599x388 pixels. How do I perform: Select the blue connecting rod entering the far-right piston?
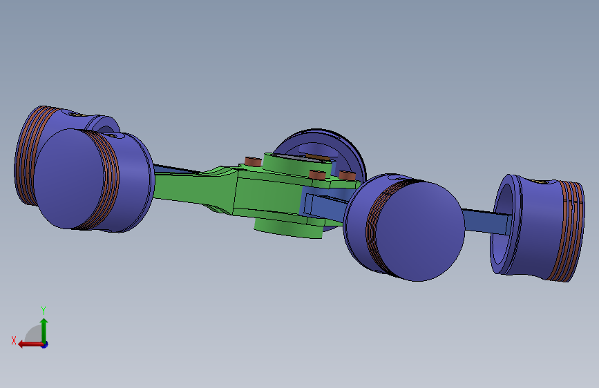(x=487, y=221)
